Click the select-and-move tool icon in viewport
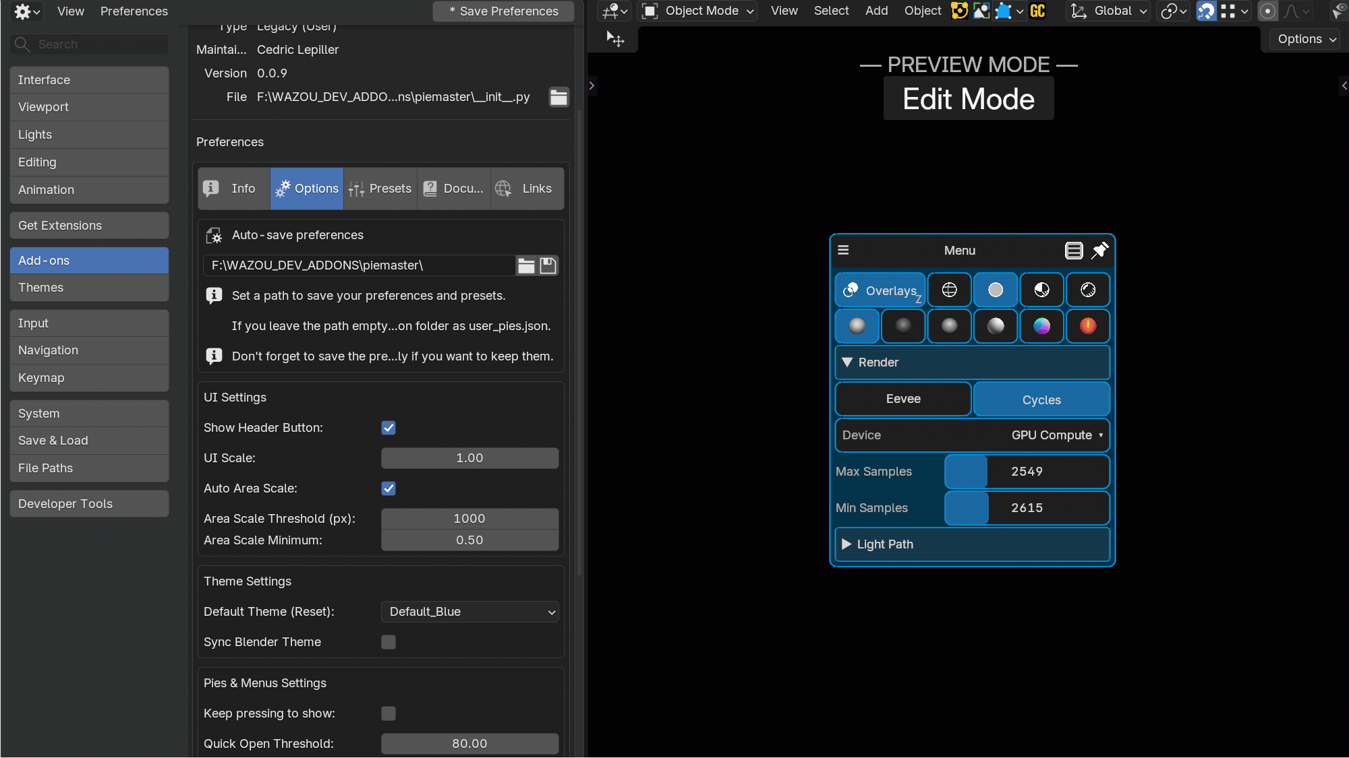 pos(614,39)
